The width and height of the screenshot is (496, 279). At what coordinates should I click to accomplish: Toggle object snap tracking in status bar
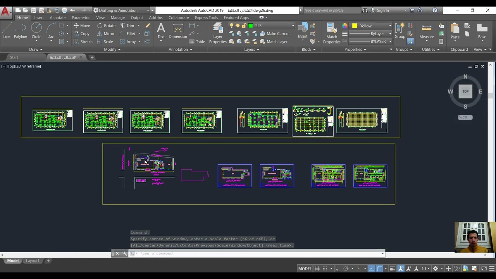pyautogui.click(x=371, y=269)
